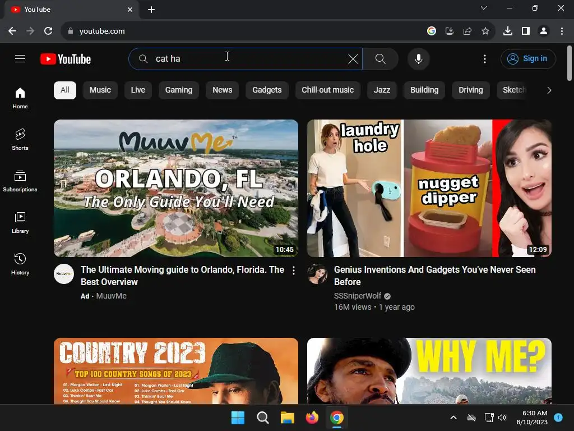The width and height of the screenshot is (574, 431).
Task: Click the Google icon in address bar
Action: tap(432, 31)
